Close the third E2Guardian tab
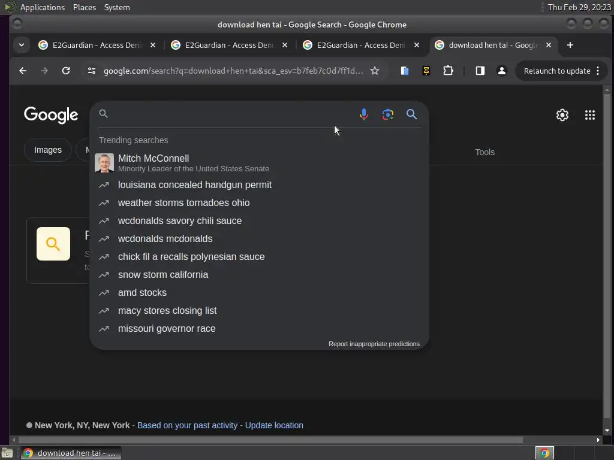This screenshot has height=460, width=614. pos(417,45)
